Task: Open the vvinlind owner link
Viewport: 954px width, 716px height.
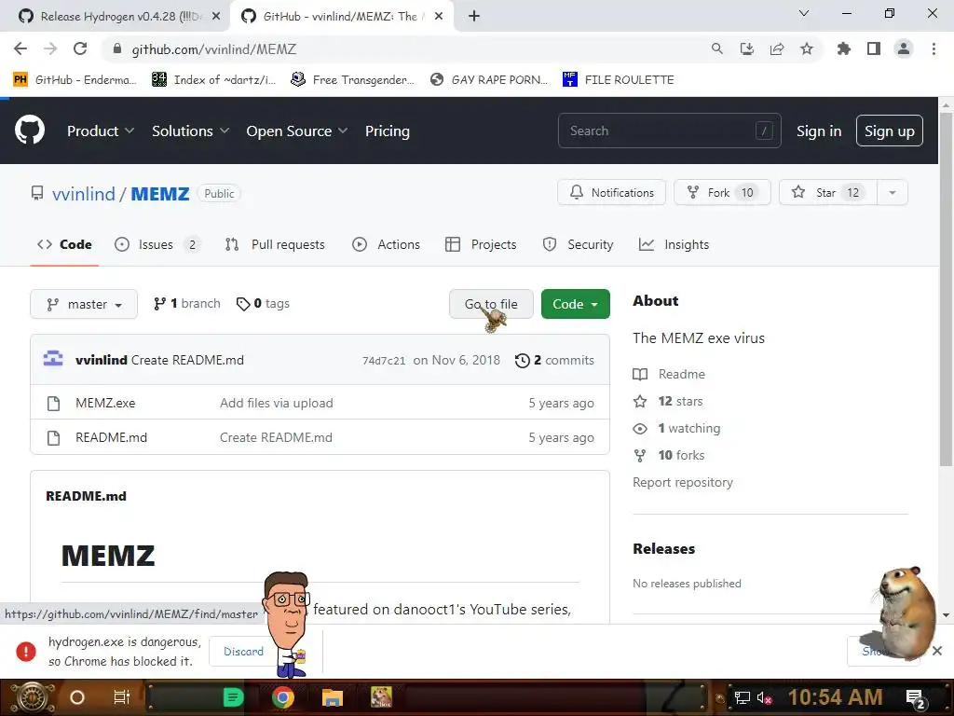Action: click(83, 194)
